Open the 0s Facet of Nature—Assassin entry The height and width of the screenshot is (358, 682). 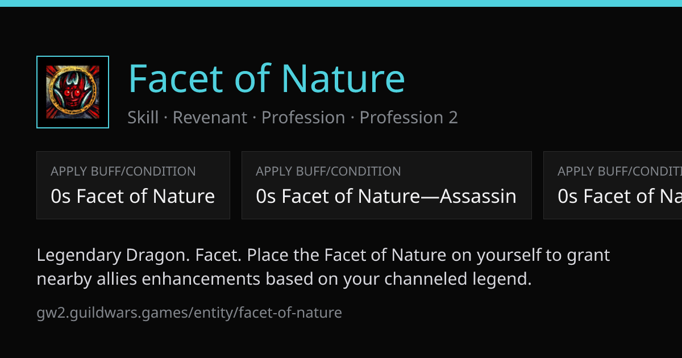coord(386,197)
